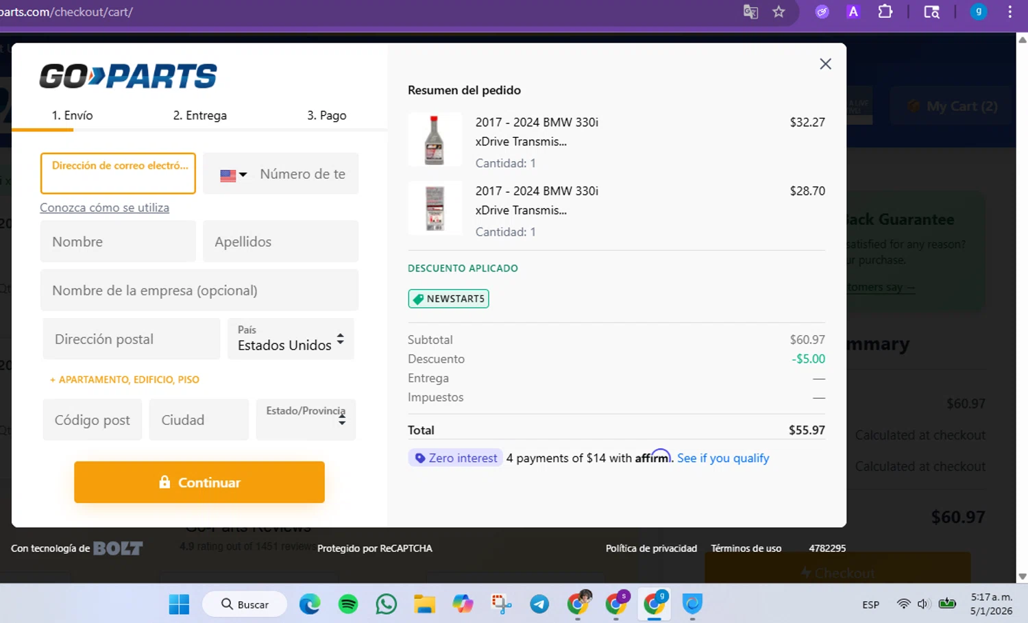Open the US flag country code selector
Viewport: 1028px width, 623px height.
233,175
